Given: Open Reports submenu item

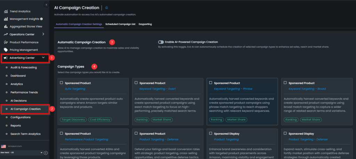Looking at the screenshot, I should pos(16,126).
